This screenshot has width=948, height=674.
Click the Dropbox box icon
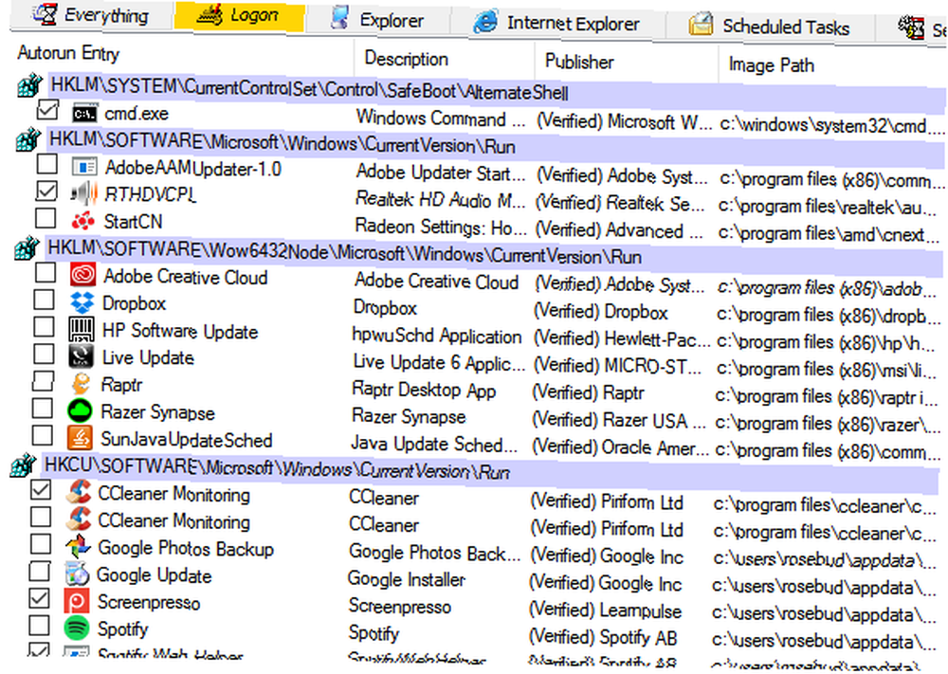82,302
